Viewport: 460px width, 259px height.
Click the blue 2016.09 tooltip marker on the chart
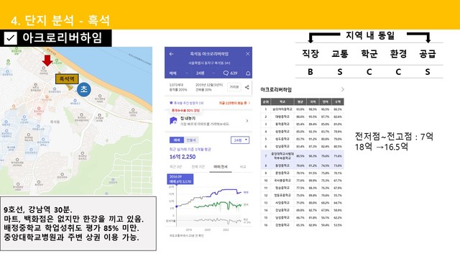click(x=180, y=179)
